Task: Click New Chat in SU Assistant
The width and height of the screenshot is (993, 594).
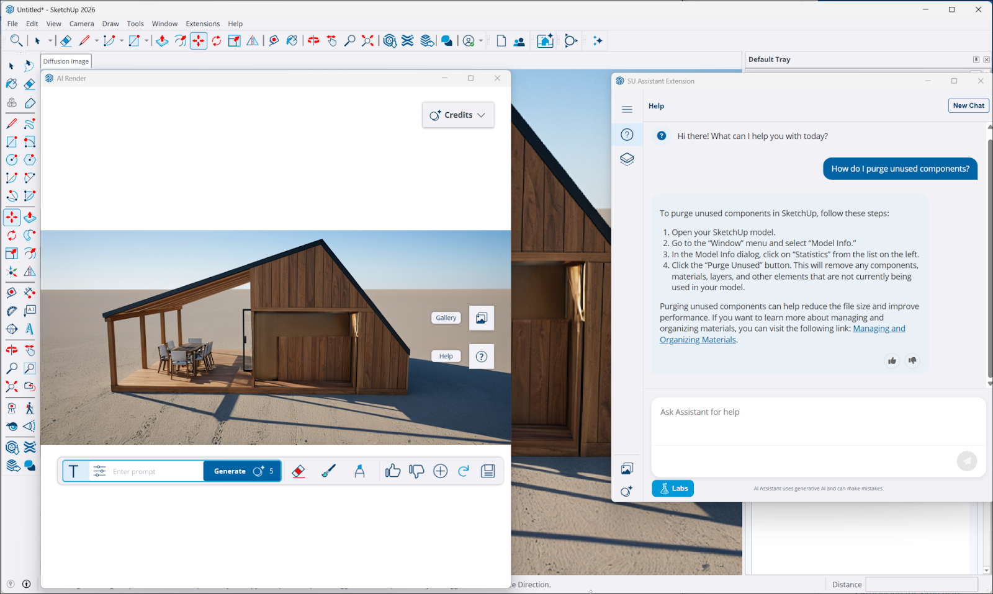Action: click(x=968, y=105)
